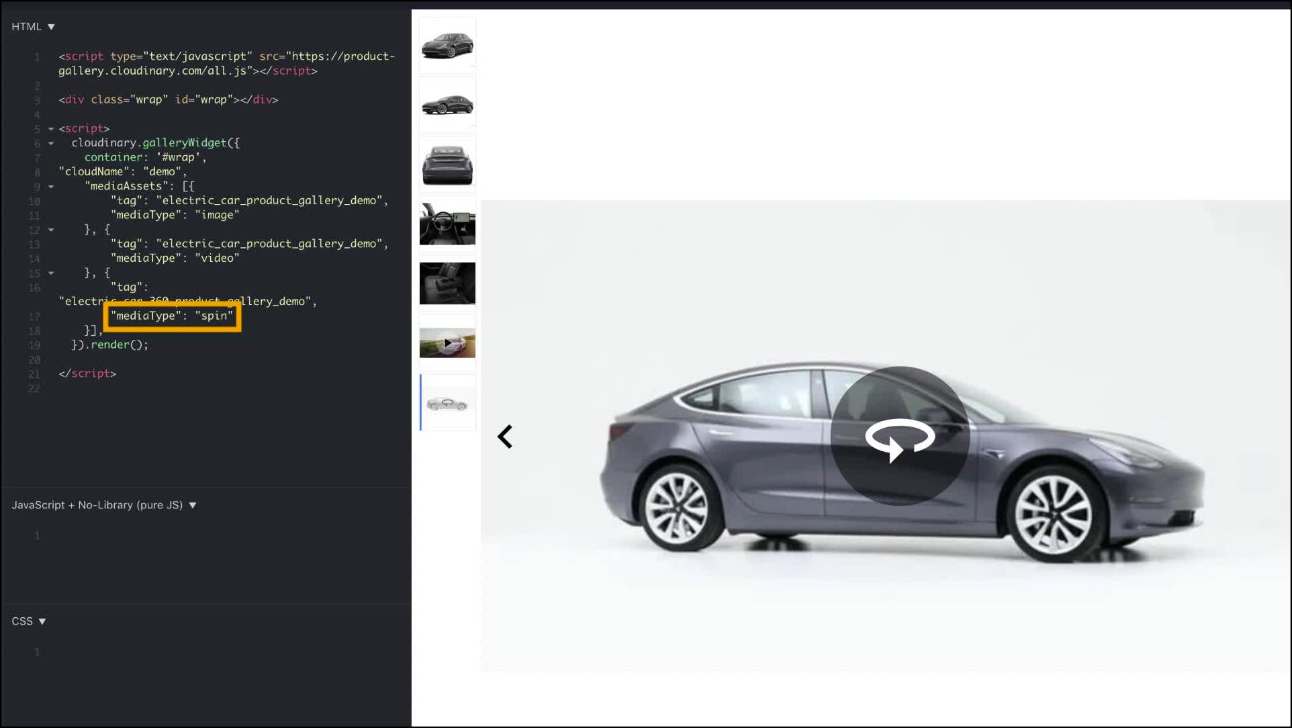Click the CSS panel label

[22, 621]
